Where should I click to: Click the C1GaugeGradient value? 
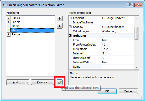[x=113, y=18]
